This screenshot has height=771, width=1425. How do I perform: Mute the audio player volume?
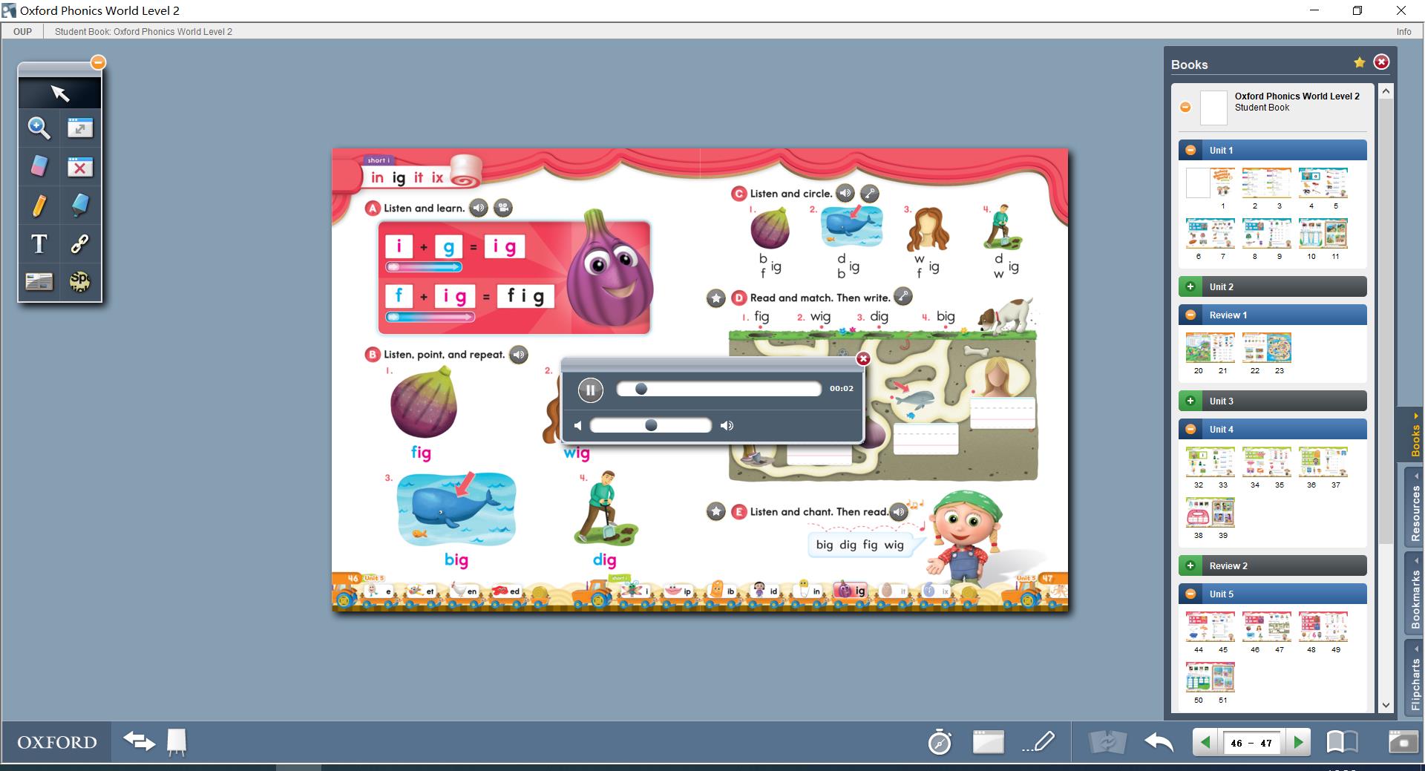[578, 426]
